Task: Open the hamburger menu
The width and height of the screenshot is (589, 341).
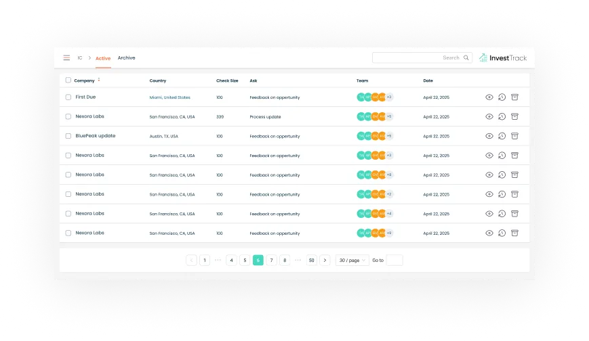Action: click(x=66, y=58)
